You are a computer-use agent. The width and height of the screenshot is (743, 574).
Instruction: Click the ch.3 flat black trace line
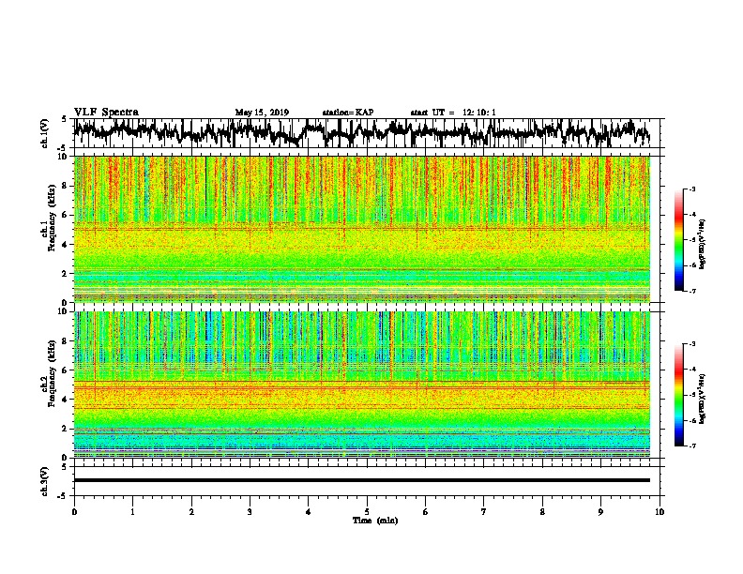click(x=362, y=480)
